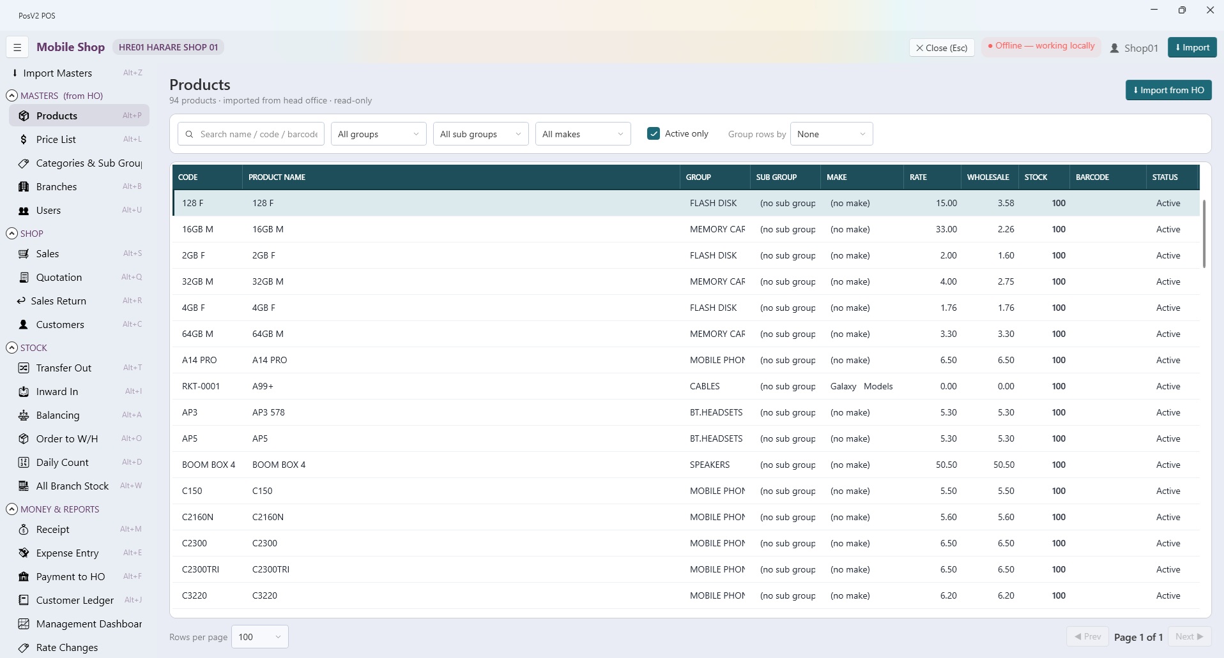Click the Quotation document icon

click(24, 277)
